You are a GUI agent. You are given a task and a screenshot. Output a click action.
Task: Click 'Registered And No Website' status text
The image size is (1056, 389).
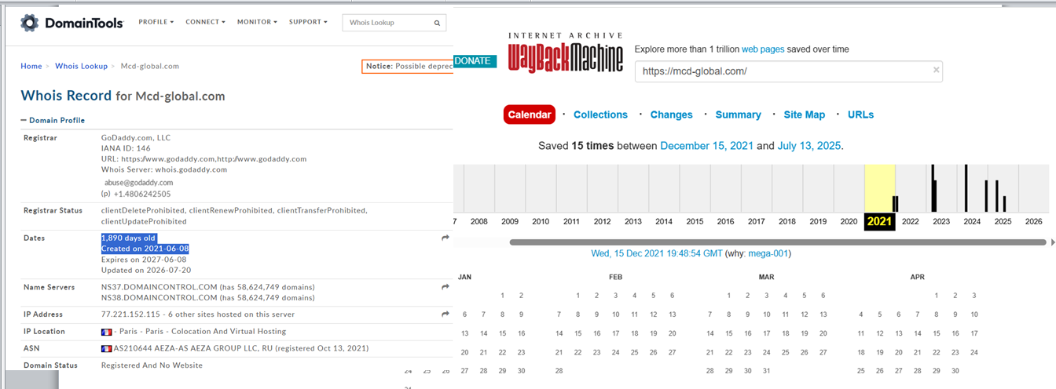[152, 365]
